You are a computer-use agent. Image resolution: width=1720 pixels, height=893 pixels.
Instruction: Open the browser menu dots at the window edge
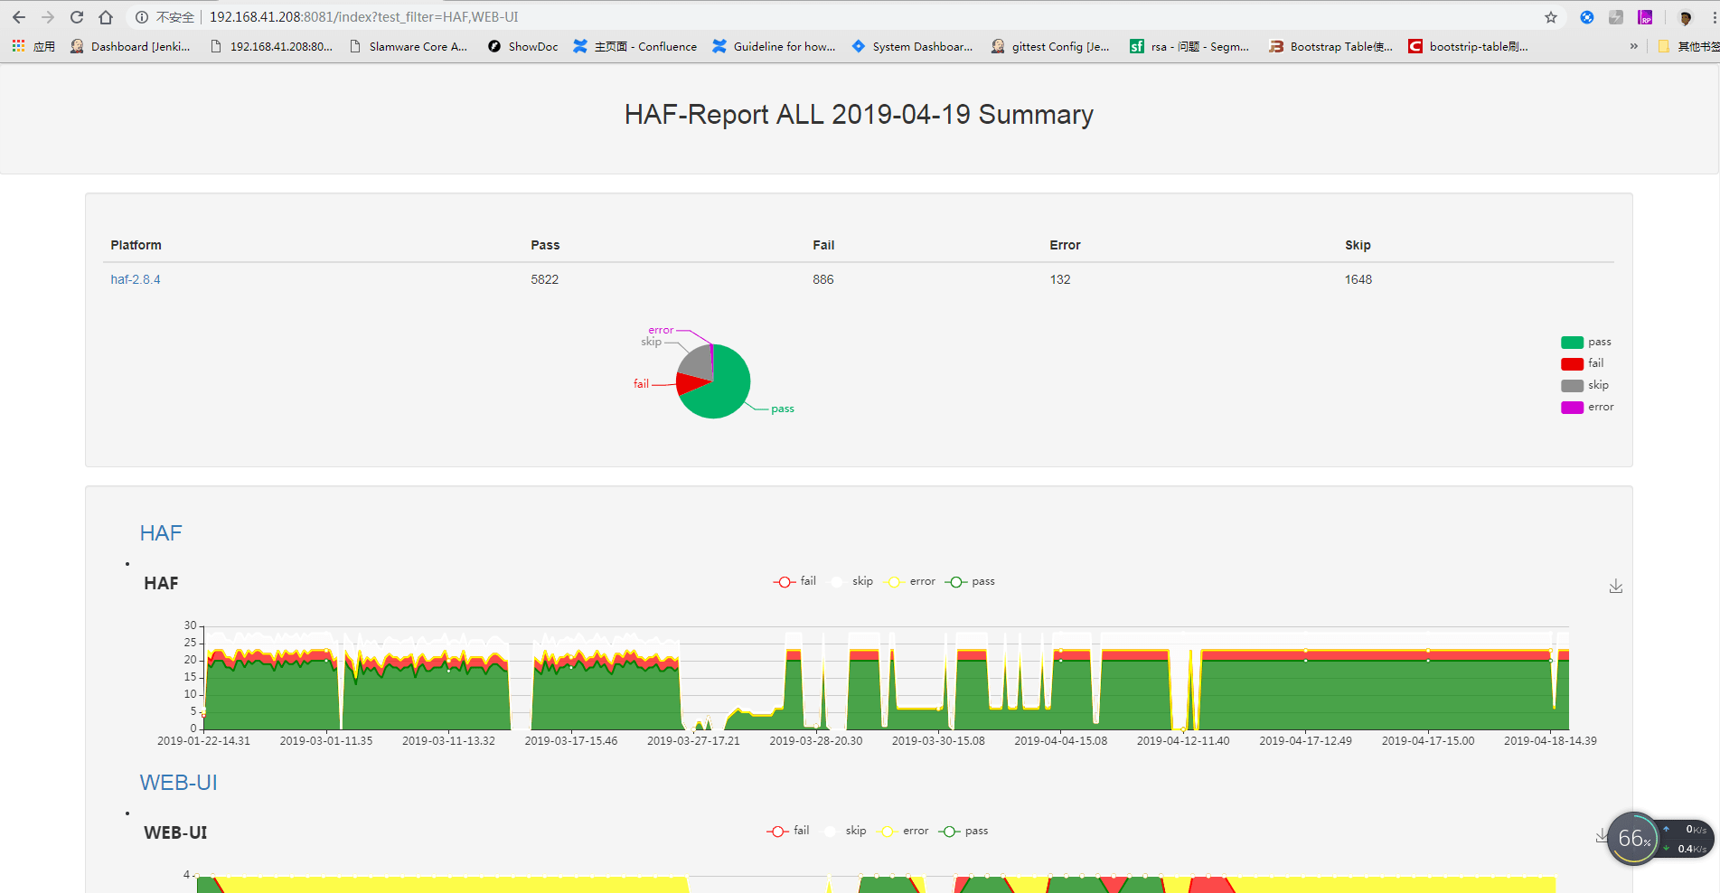click(1714, 17)
